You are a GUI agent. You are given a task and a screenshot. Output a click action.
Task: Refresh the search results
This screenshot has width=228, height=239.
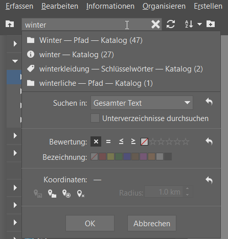pos(171,24)
